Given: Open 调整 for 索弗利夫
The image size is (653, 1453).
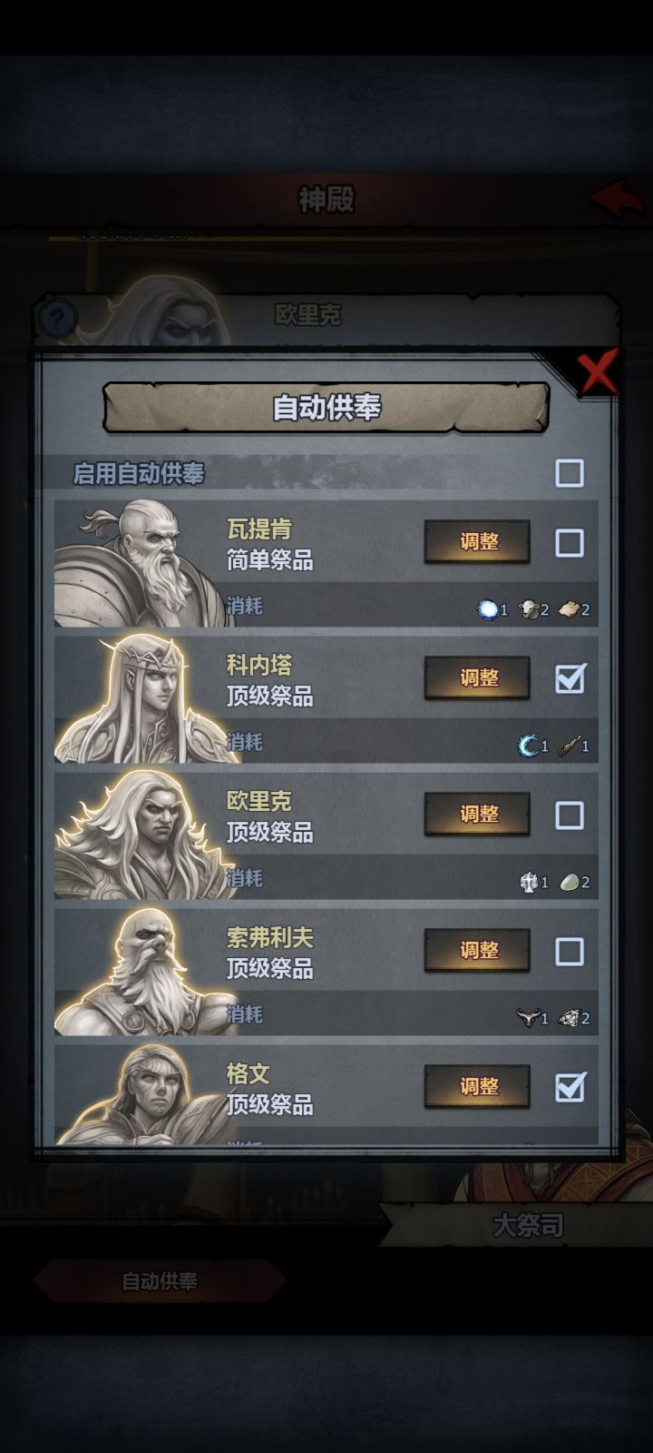Looking at the screenshot, I should [x=478, y=951].
